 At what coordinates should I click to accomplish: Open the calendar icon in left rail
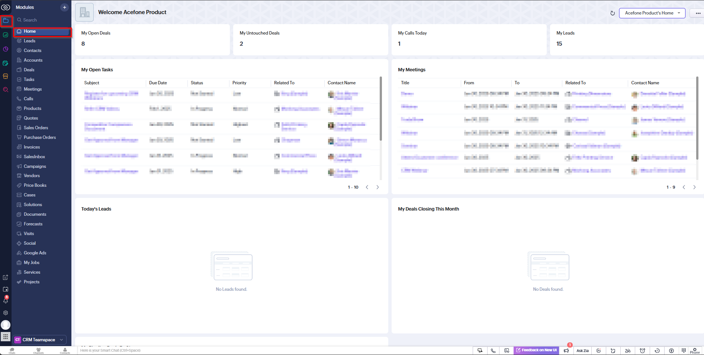(x=6, y=289)
